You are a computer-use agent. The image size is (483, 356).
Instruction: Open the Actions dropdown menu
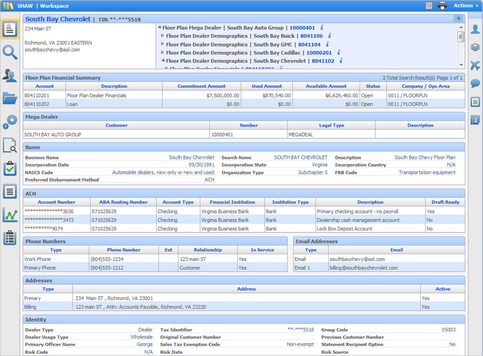(465, 5)
